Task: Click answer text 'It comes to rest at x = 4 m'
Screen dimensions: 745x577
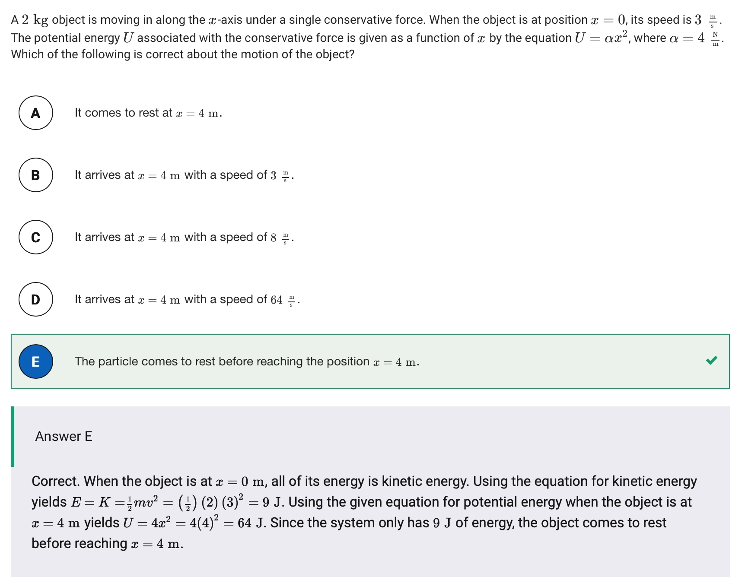Action: pos(148,113)
